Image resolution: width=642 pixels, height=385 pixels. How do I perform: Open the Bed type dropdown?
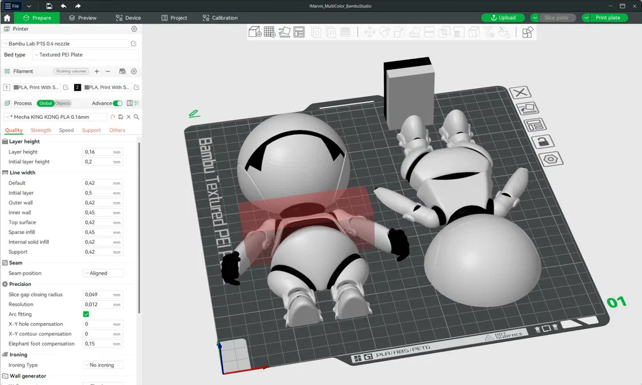86,55
